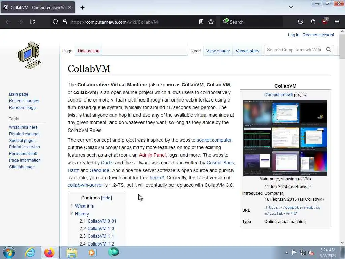Open the View source tab
This screenshot has width=345, height=259.
[x=218, y=51]
